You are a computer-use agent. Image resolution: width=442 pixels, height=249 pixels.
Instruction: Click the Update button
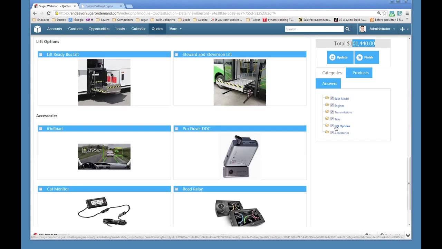tap(340, 57)
